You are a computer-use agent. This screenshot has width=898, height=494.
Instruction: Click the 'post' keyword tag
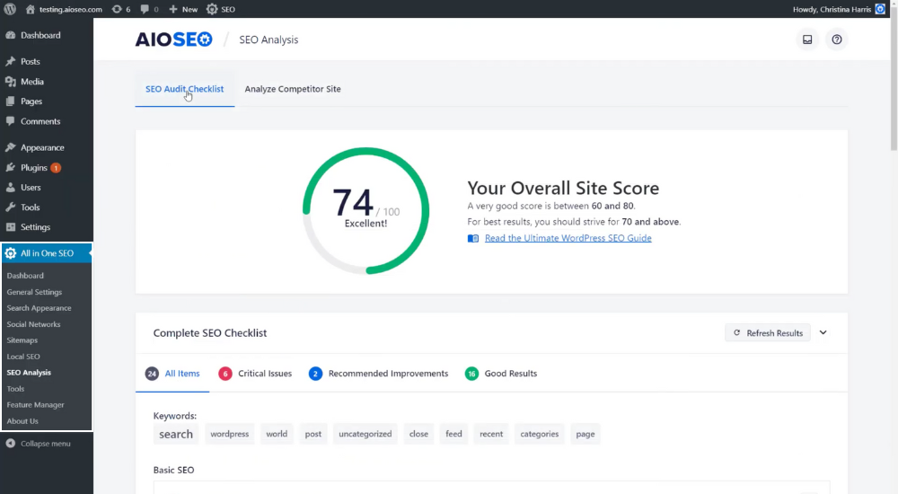(x=313, y=434)
